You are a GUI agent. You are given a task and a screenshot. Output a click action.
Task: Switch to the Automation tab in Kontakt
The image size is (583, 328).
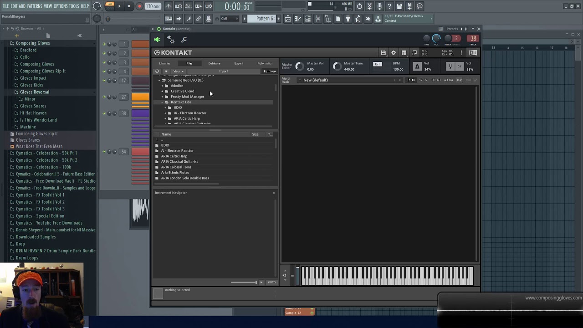pyautogui.click(x=265, y=63)
